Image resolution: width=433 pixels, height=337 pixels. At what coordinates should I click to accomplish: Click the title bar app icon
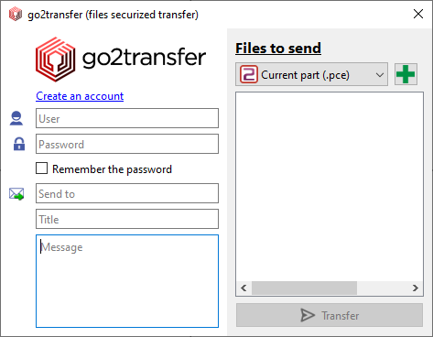coord(16,15)
